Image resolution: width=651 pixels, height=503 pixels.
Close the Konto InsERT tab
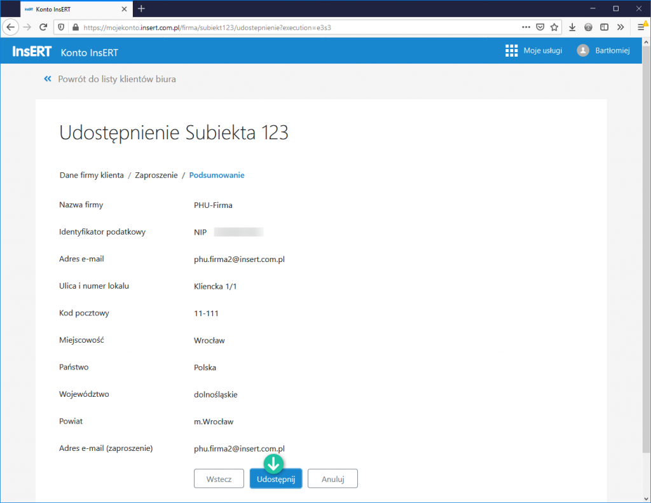click(x=124, y=9)
